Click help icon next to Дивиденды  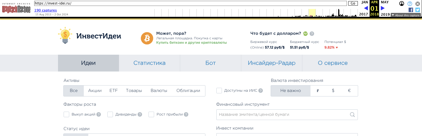point(140,114)
